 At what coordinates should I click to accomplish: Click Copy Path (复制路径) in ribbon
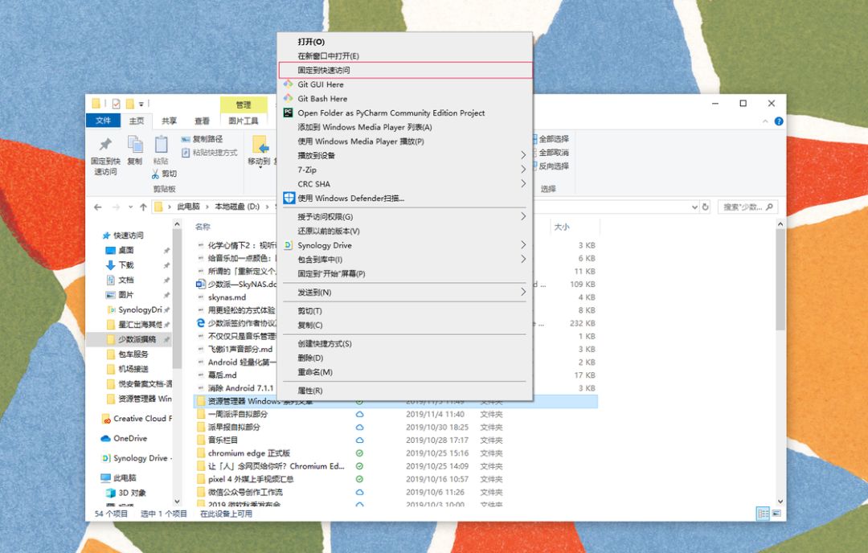point(202,139)
